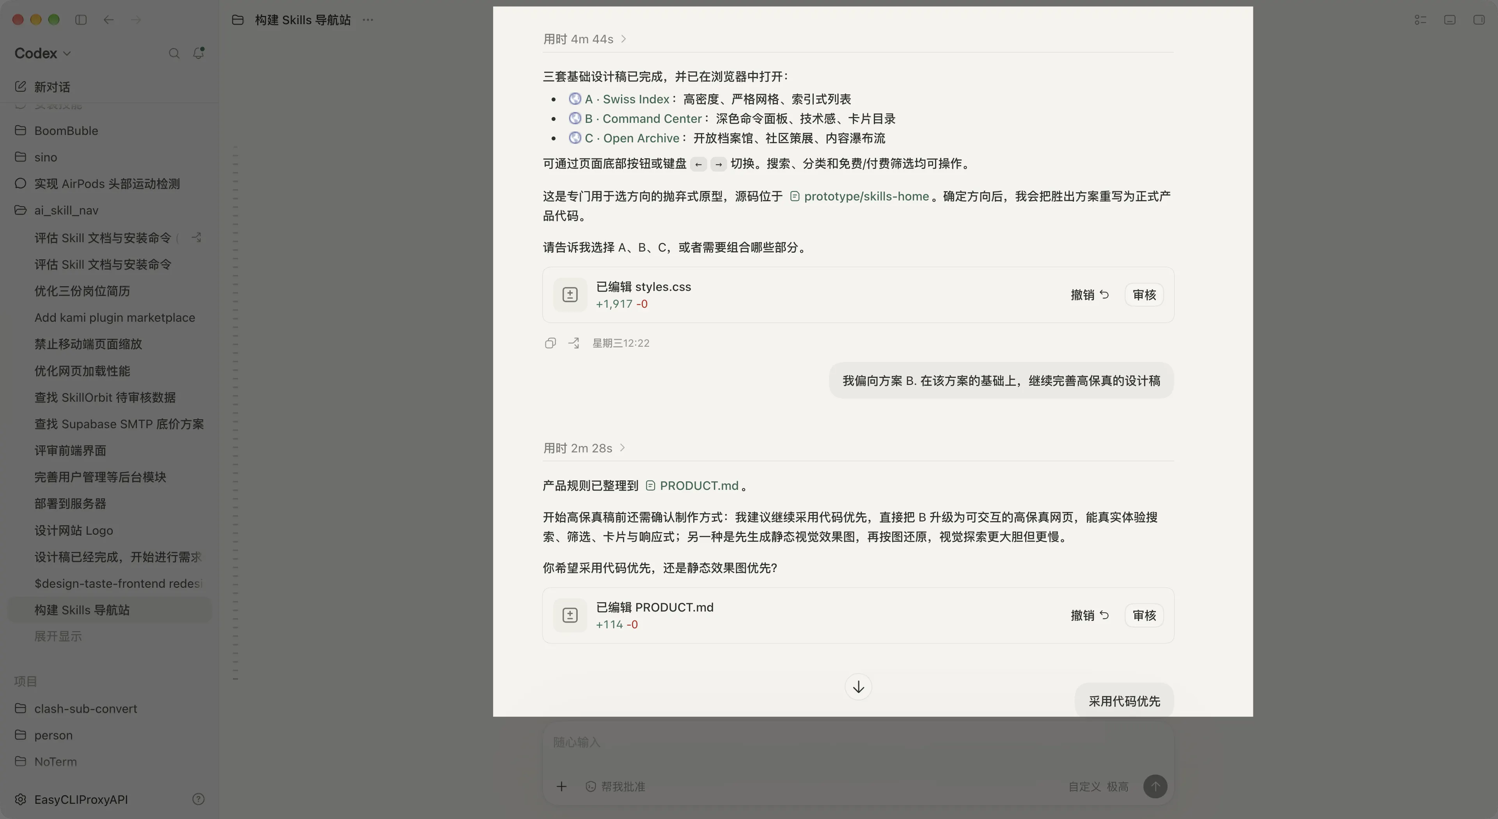Click the 随心输入 message input field
Screen dimensions: 1498x819
pyautogui.click(x=858, y=742)
